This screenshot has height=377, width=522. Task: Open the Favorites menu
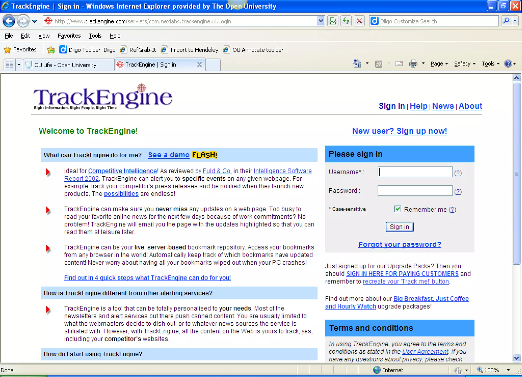[69, 36]
